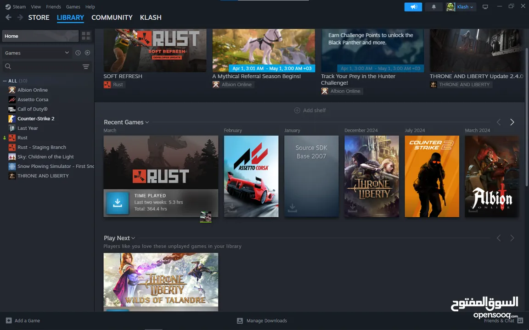Switch to the COMMUNITY tab
This screenshot has height=330, width=529.
click(112, 17)
